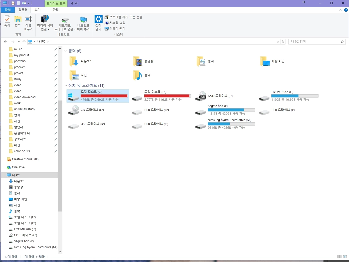This screenshot has height=262, width=349.
Task: Open the quick access toolbar customize dropdown
Action: 29,3
